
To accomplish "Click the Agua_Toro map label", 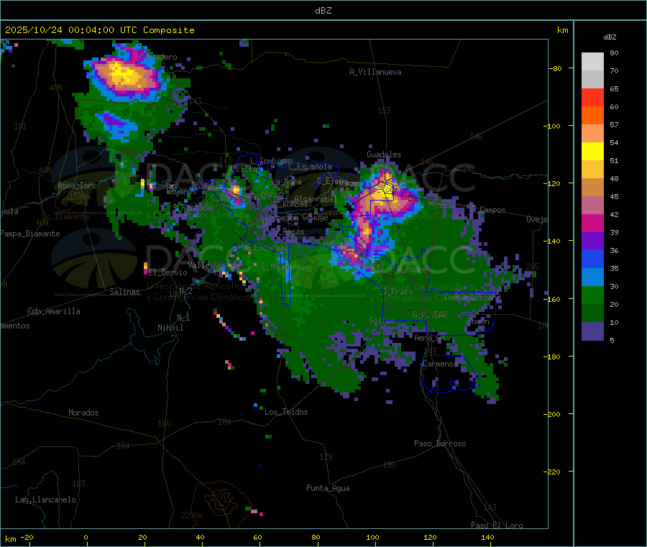I will click(x=77, y=185).
